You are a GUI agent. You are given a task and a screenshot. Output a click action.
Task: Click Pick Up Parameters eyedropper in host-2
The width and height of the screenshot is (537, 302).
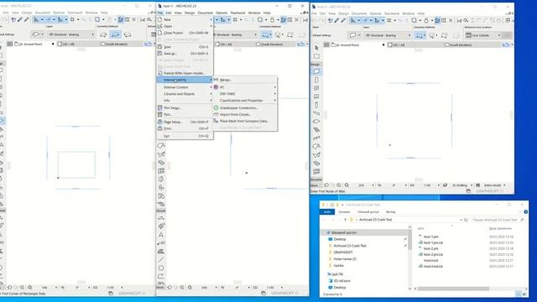pyautogui.click(x=336, y=20)
